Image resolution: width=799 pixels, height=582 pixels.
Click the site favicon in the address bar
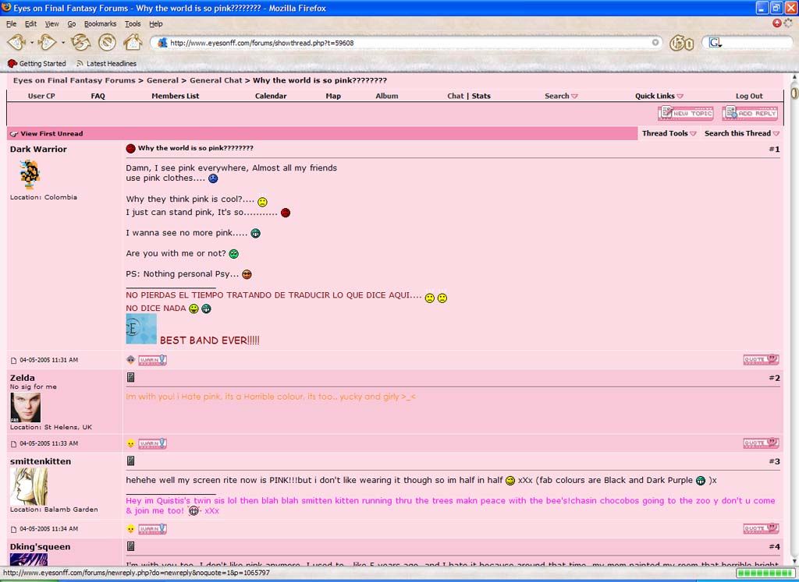pyautogui.click(x=162, y=43)
